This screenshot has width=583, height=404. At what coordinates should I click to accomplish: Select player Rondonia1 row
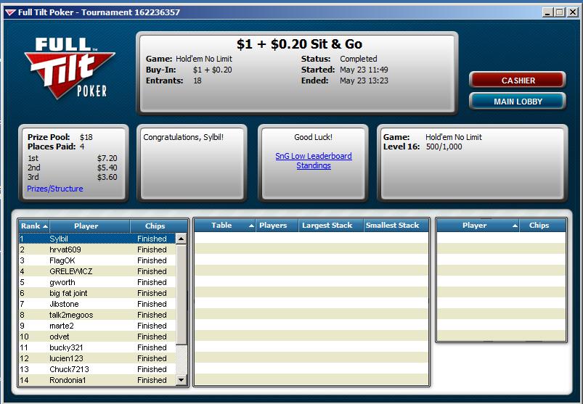coord(97,380)
